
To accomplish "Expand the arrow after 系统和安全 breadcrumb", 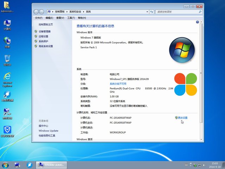I will (84, 12).
